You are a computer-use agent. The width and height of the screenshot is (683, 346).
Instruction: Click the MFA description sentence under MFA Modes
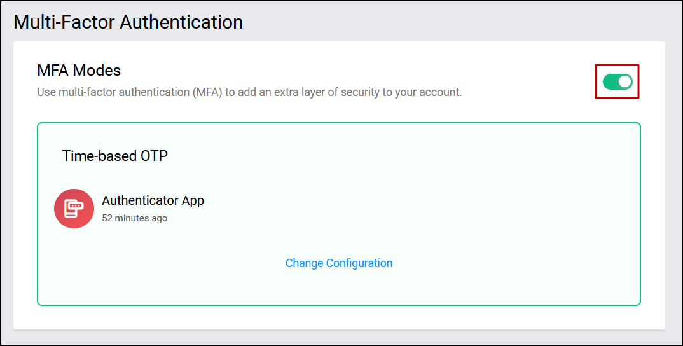click(x=249, y=92)
